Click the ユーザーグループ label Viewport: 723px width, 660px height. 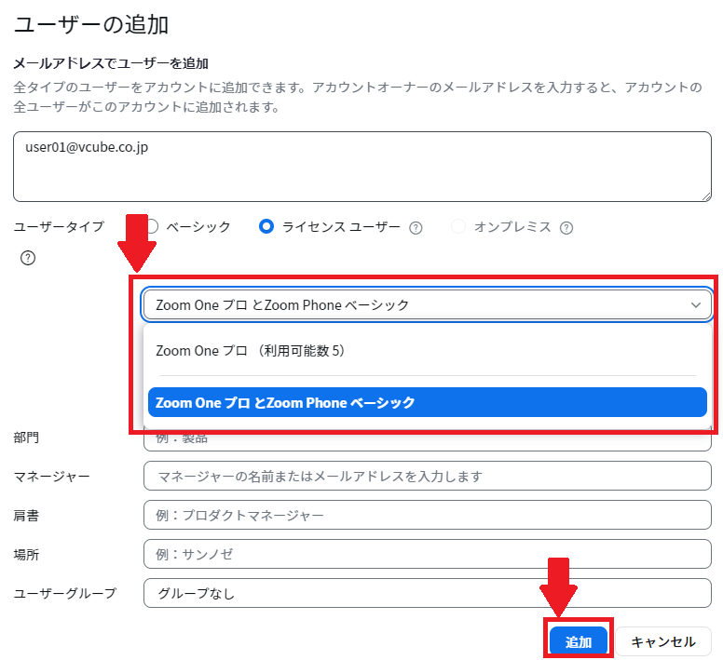pos(65,593)
